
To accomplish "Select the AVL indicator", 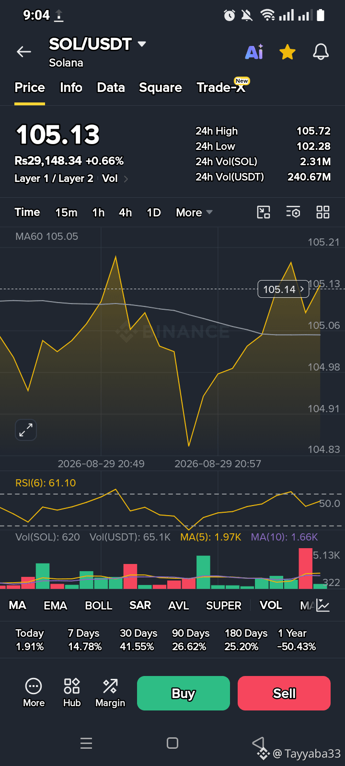I will pos(179,606).
